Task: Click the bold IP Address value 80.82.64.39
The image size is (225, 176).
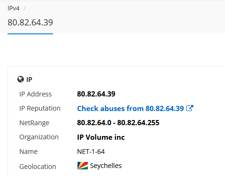Action: pyautogui.click(x=96, y=94)
